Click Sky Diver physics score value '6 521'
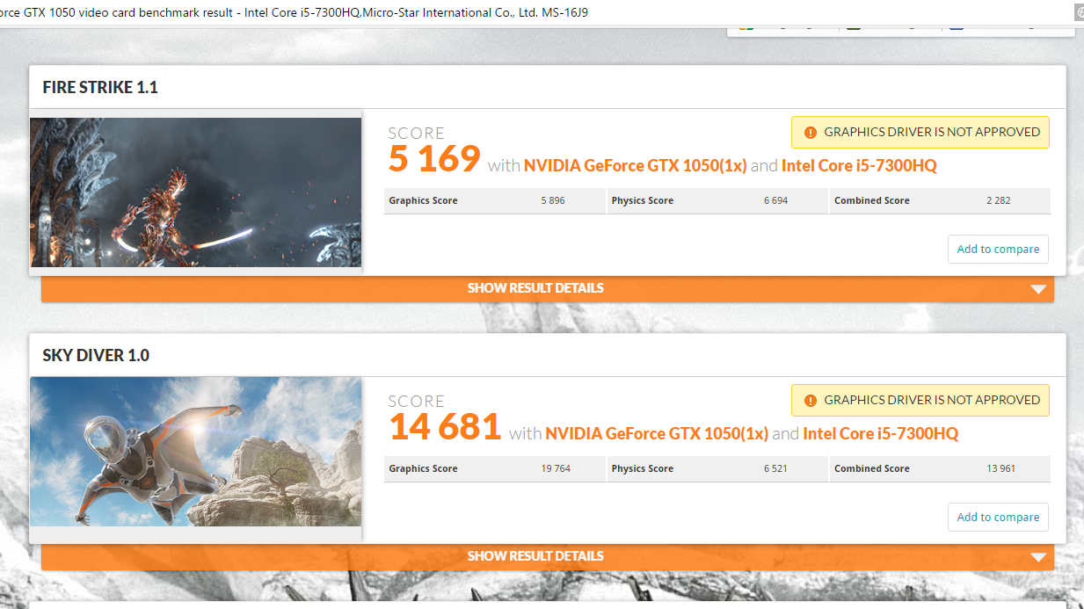 click(x=775, y=469)
